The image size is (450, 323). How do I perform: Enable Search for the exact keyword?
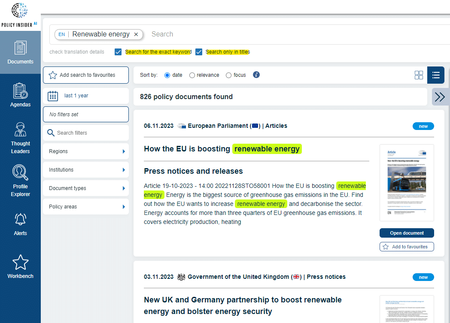(118, 51)
